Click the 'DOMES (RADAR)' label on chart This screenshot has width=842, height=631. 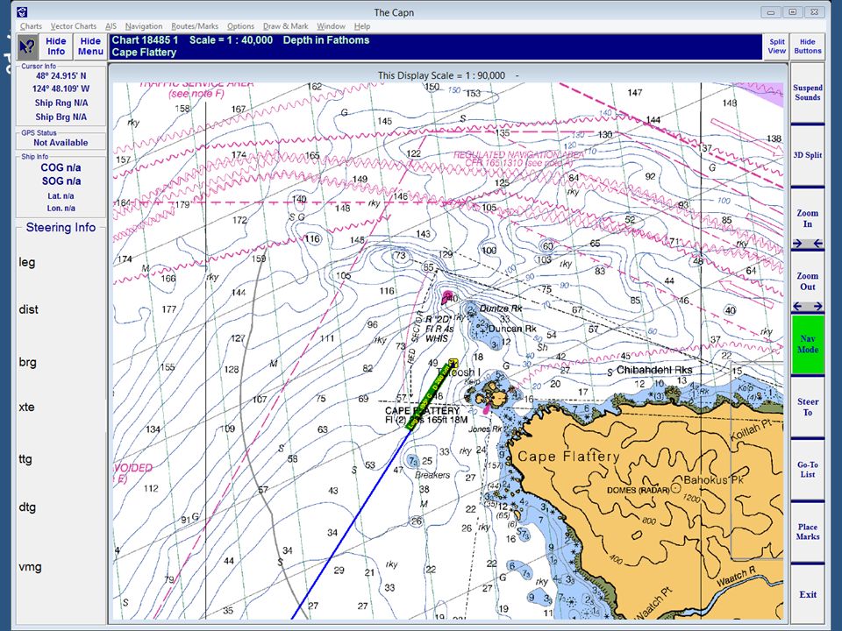tap(638, 491)
